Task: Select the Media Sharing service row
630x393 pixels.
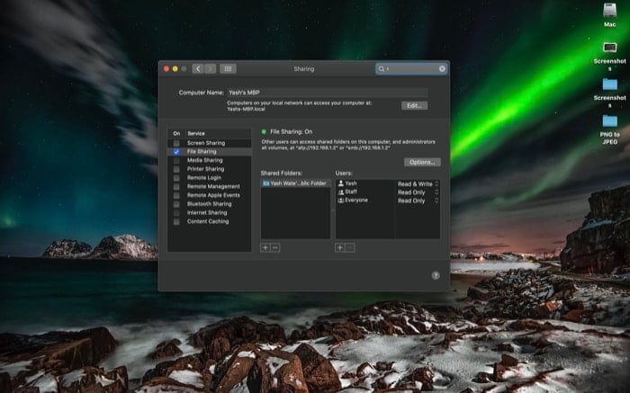Action: point(210,161)
